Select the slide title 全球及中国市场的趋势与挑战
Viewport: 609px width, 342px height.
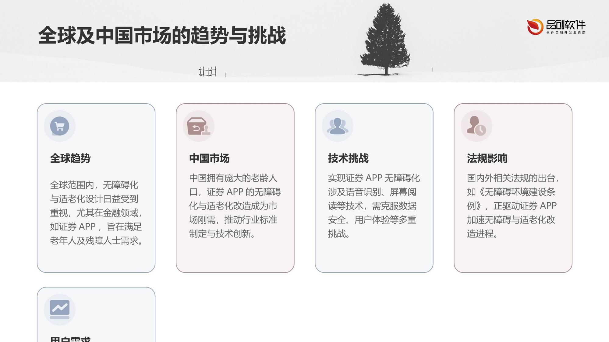(x=162, y=36)
